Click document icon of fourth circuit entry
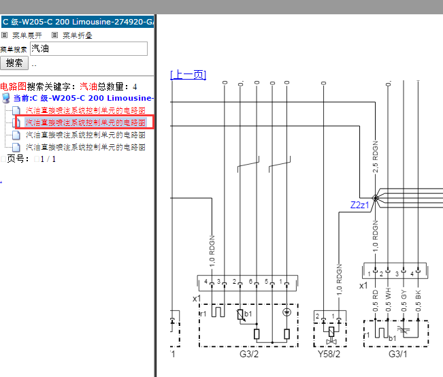This screenshot has height=377, width=443. 16,147
